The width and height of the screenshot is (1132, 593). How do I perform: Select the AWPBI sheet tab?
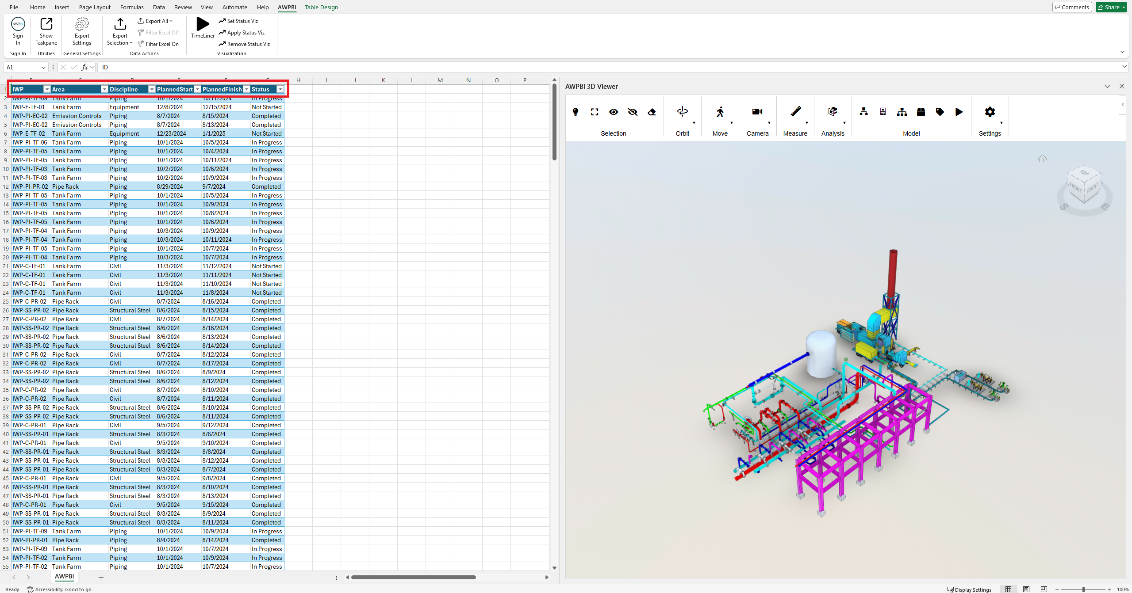64,577
